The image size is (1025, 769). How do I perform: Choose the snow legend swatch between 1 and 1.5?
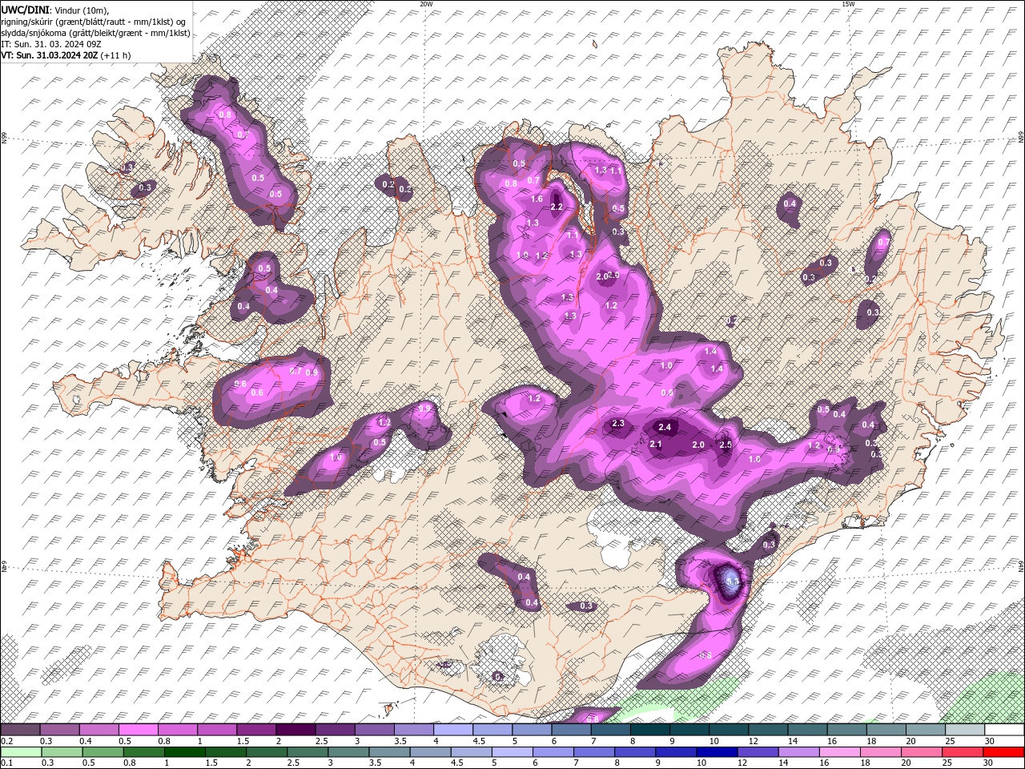[x=217, y=729]
